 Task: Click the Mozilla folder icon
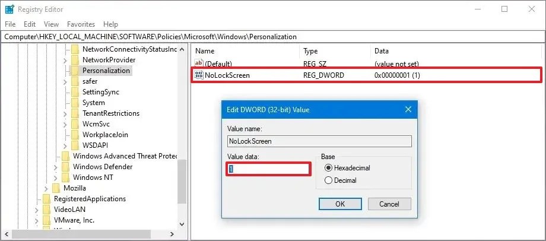coord(56,188)
